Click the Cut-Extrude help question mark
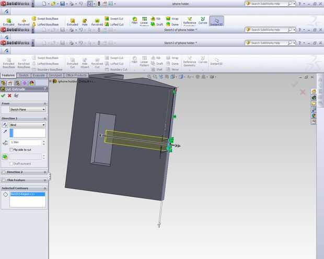Image resolution: width=324 pixels, height=259 pixels. click(x=45, y=89)
